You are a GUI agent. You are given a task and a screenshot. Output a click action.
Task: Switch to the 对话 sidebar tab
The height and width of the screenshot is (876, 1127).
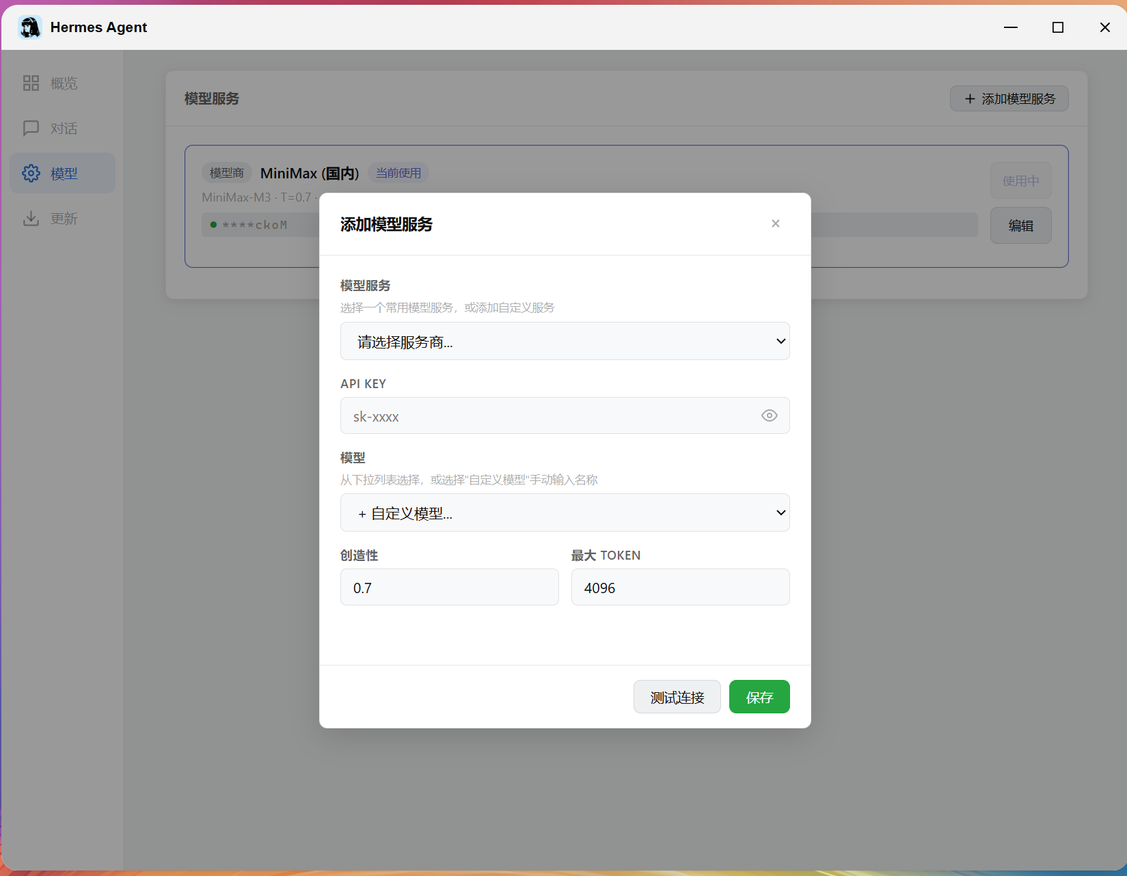[62, 128]
